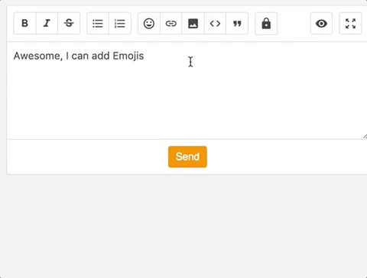The image size is (367, 278).
Task: Click the resize handle of the text area
Action: coord(365,137)
